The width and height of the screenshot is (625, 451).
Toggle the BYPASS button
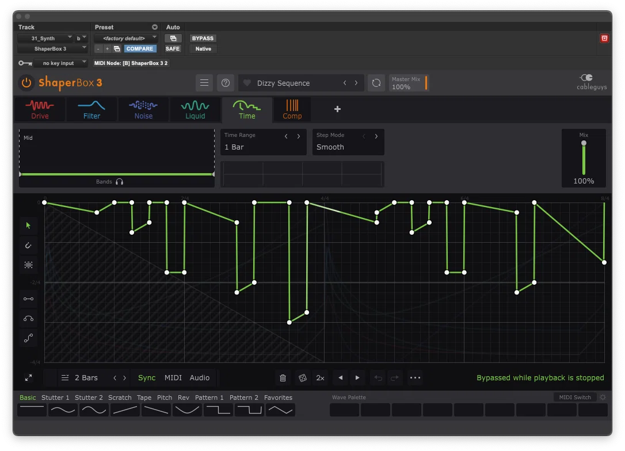[x=203, y=38]
